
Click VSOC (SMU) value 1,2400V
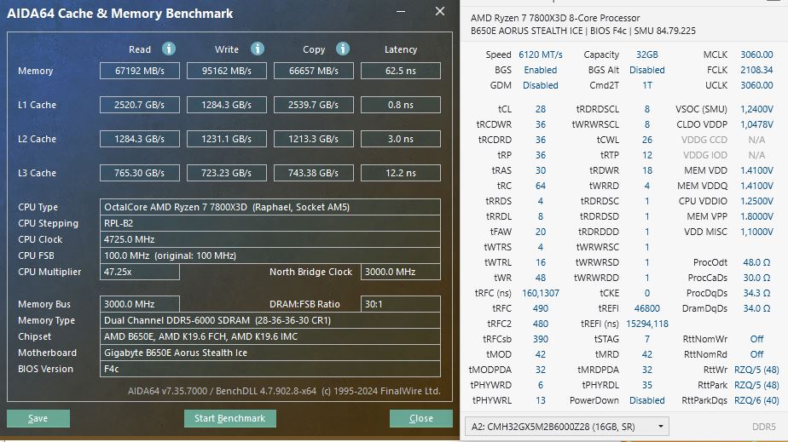coord(756,109)
